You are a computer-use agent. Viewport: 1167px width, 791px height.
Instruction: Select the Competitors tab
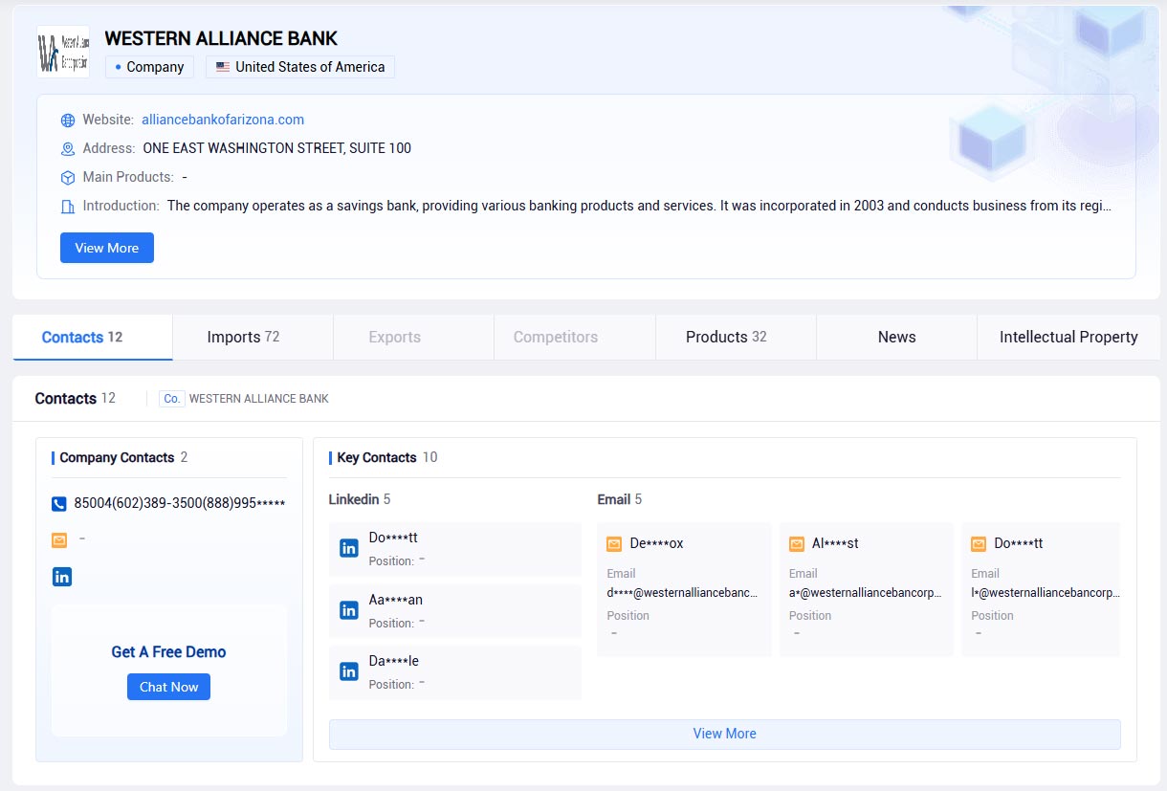coord(574,337)
